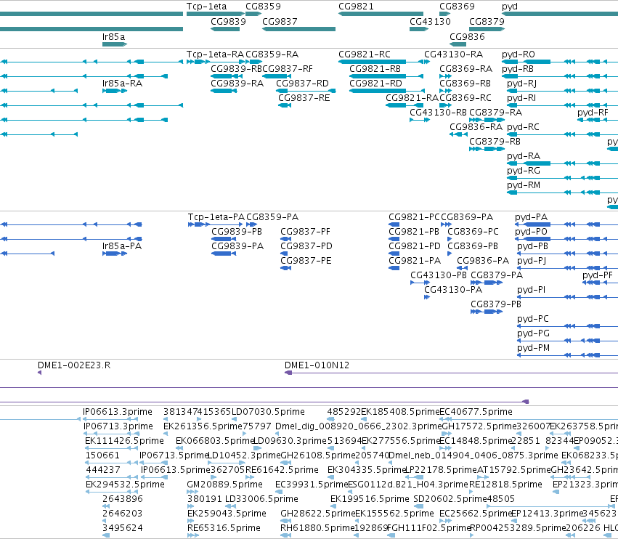This screenshot has height=539, width=618.
Task: Click the CG8379-RA transcript label
Action: (495, 113)
